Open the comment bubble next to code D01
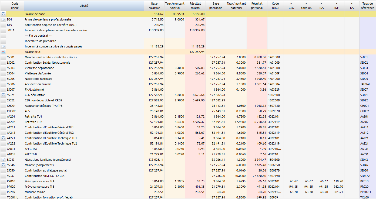 [3, 19]
